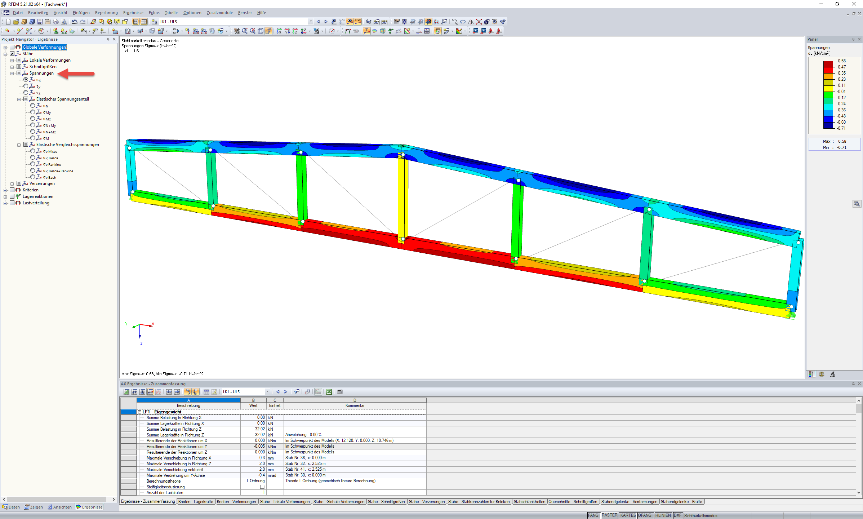The image size is (863, 519).
Task: Click the Save icon in toolbar
Action: [40, 22]
